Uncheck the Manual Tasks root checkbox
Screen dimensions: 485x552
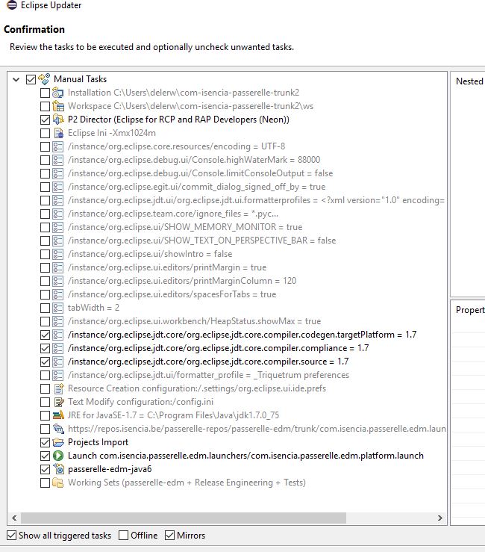[x=31, y=80]
